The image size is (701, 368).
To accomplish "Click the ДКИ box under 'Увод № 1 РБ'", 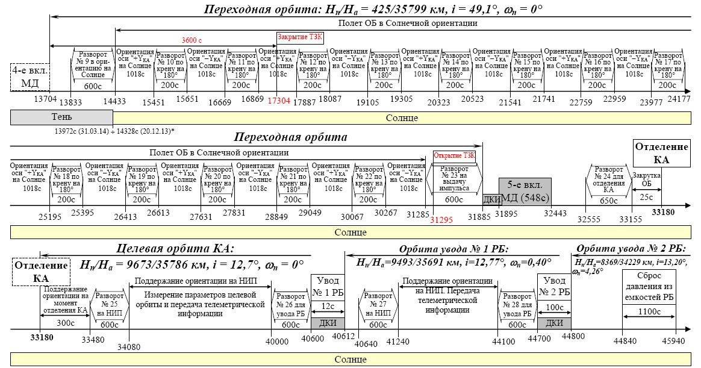I will coord(328,323).
